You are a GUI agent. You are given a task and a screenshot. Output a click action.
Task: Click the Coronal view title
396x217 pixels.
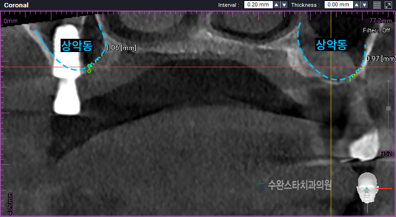coord(16,5)
